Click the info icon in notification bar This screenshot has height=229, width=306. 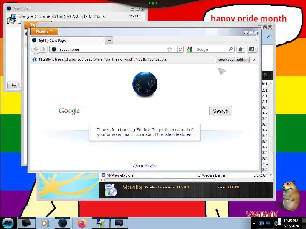pyautogui.click(x=35, y=59)
